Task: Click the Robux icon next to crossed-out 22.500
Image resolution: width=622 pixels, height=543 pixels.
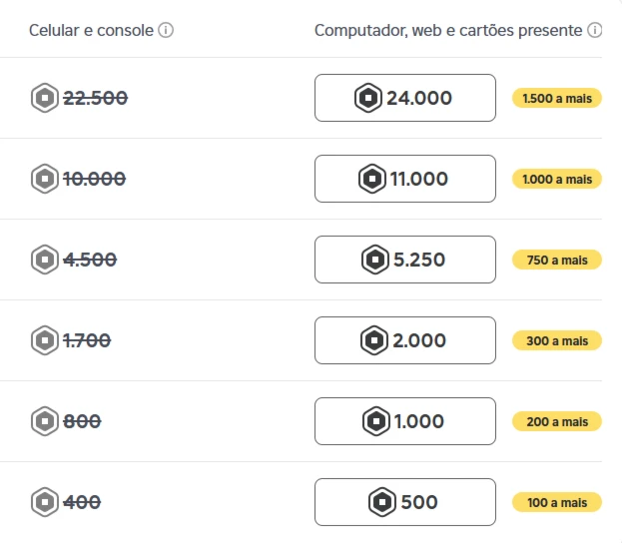Action: point(45,98)
